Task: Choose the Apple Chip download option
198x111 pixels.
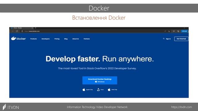Action: click(88, 90)
